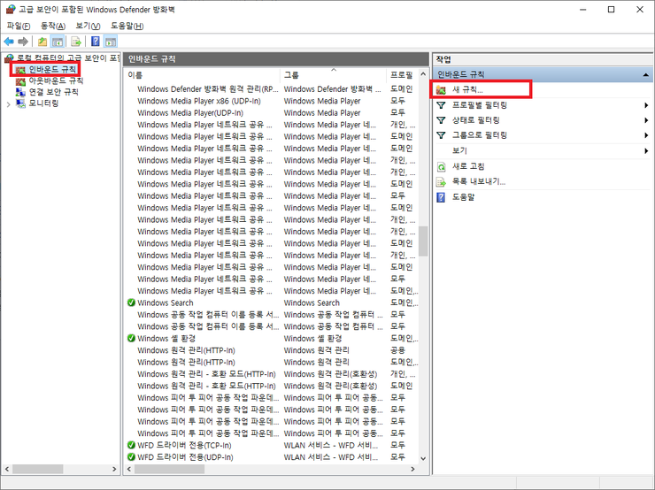655x490 pixels.
Task: Open the 파일(F) menu
Action: (19, 26)
